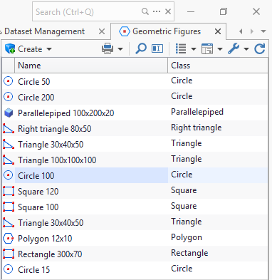This screenshot has height=280, width=272.
Task: Minimize the application window
Action: (x=191, y=11)
